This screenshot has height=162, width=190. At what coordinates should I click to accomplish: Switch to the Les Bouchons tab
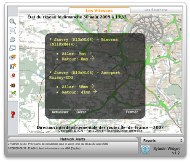click(x=156, y=10)
